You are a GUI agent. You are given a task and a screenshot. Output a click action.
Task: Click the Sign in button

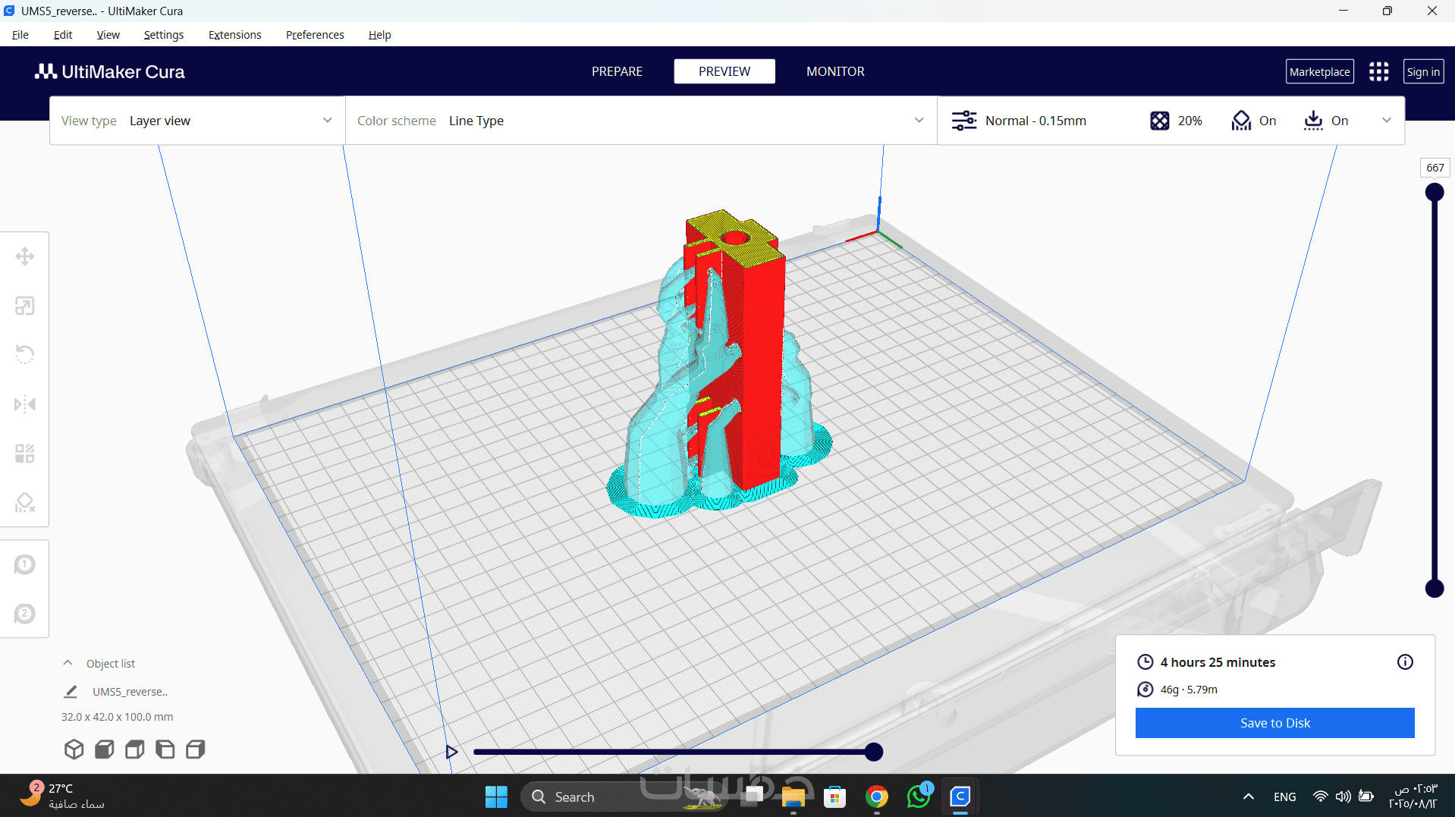[x=1423, y=71]
